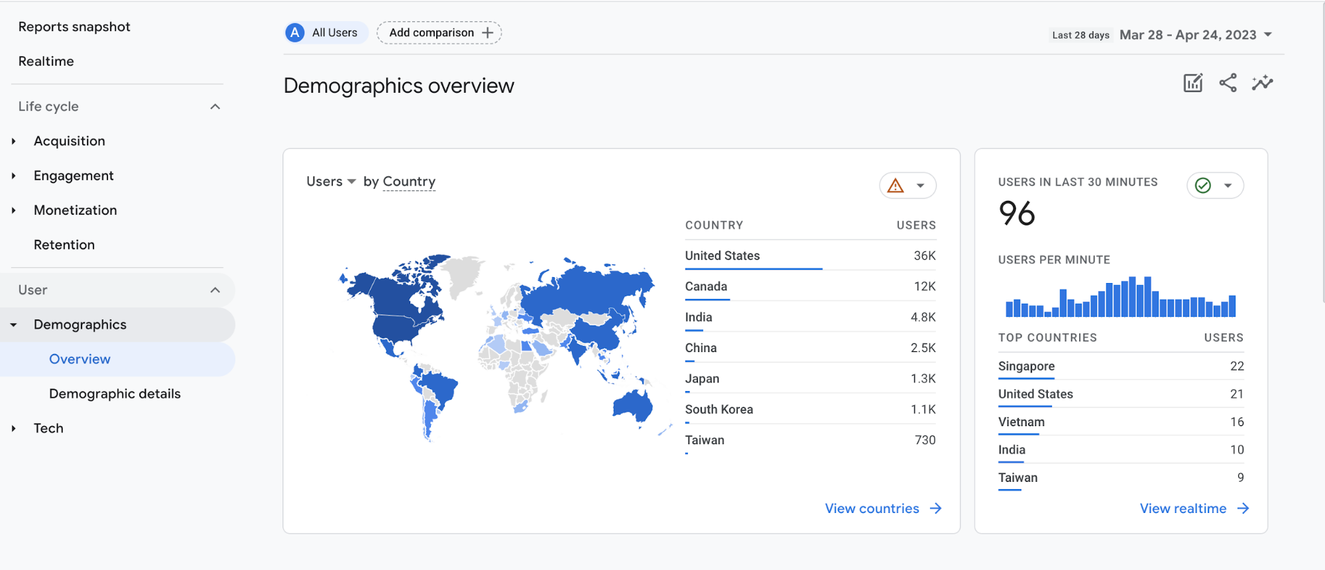The image size is (1325, 570).
Task: Go to Realtime report
Action: pyautogui.click(x=46, y=61)
